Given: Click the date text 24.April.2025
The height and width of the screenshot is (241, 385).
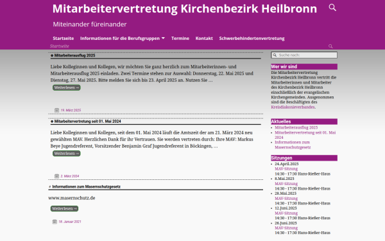Looking at the screenshot, I should (x=287, y=164).
